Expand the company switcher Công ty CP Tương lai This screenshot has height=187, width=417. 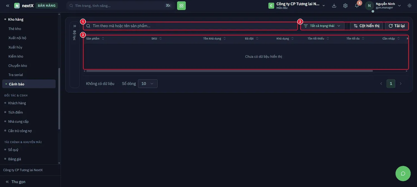click(297, 6)
